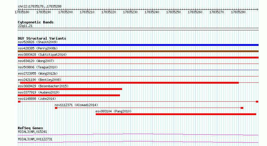Click ruler position 17835280
The image size is (267, 146).
[238, 12]
